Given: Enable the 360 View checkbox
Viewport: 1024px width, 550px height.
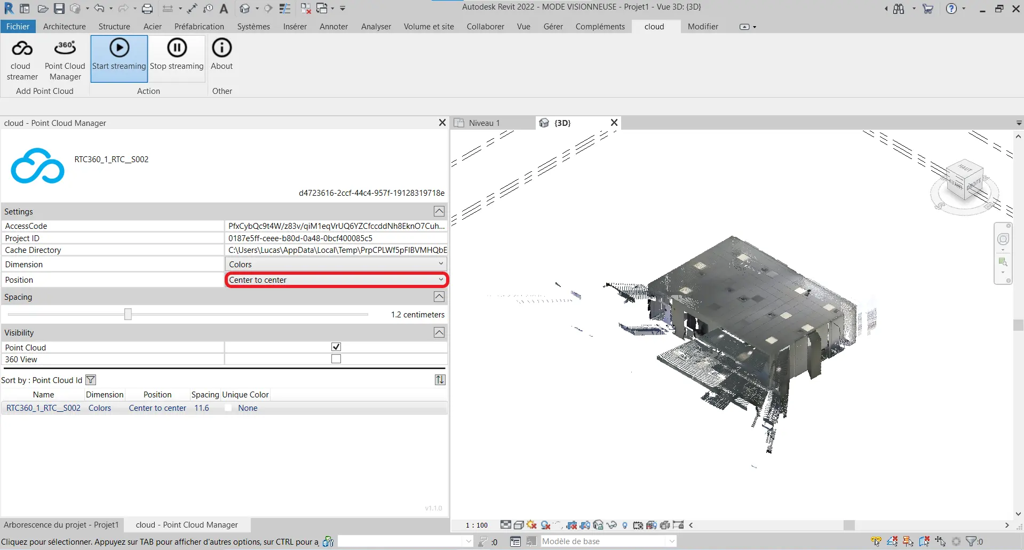Looking at the screenshot, I should point(336,359).
